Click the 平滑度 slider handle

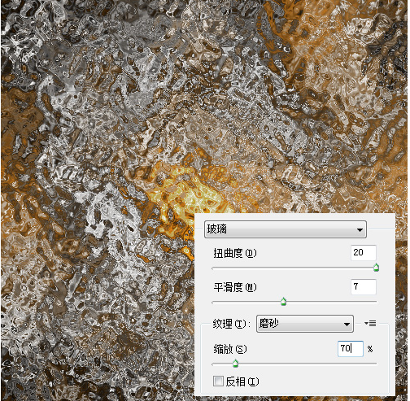click(283, 301)
